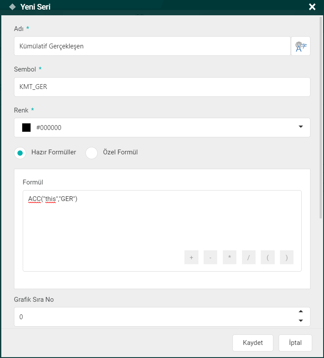
Task: Insert minus operator into formula
Action: [x=210, y=257]
